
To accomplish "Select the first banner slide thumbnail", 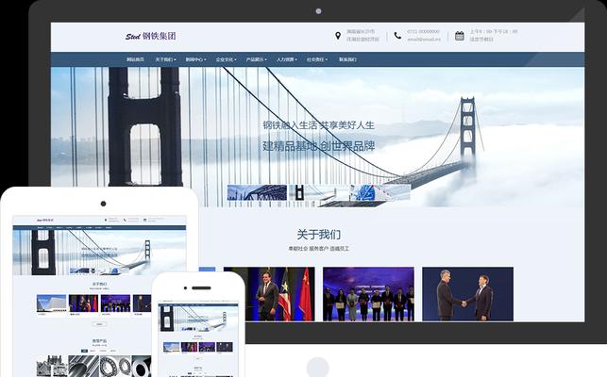I will 257,192.
